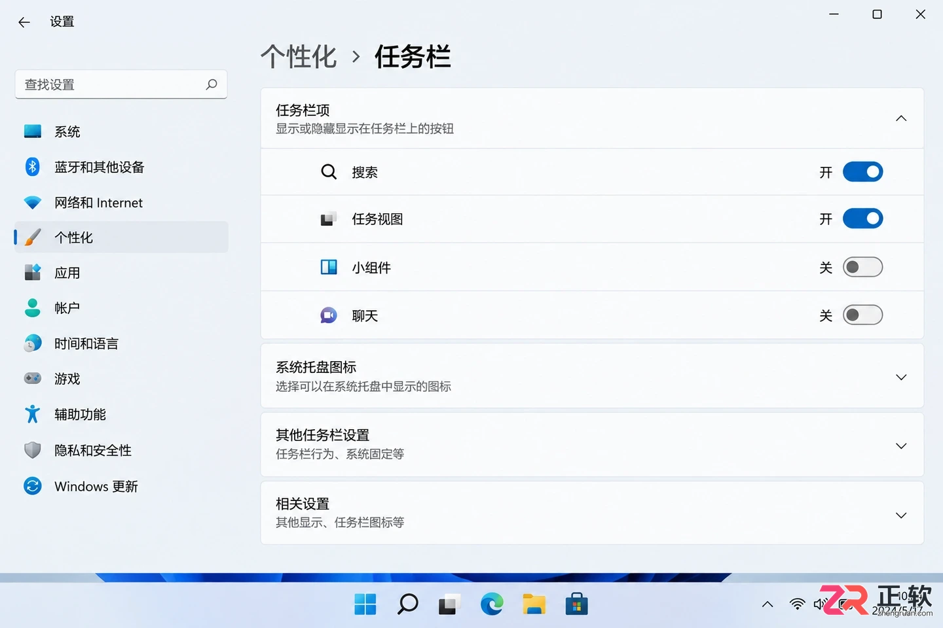Click the Windows 更新 sync icon
The image size is (943, 628).
click(x=33, y=486)
